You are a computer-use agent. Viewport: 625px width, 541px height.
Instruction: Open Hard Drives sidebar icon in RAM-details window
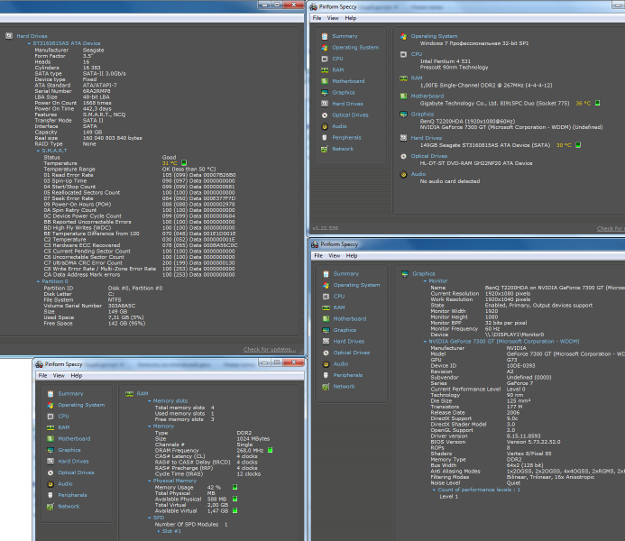pyautogui.click(x=51, y=462)
